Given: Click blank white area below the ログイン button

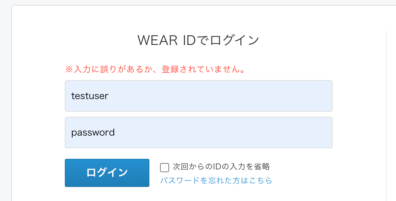Looking at the screenshot, I should [x=107, y=194].
